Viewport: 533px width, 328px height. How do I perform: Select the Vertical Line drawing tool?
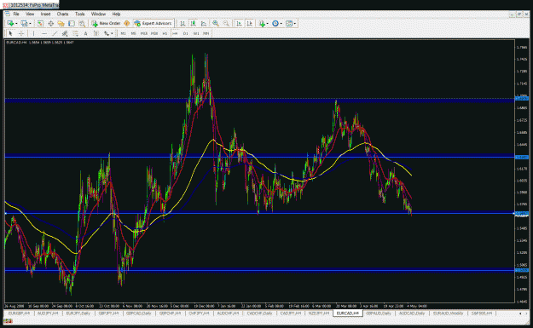33,33
